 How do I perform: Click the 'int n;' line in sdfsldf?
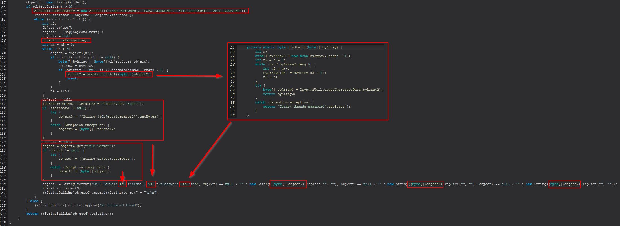(261, 52)
